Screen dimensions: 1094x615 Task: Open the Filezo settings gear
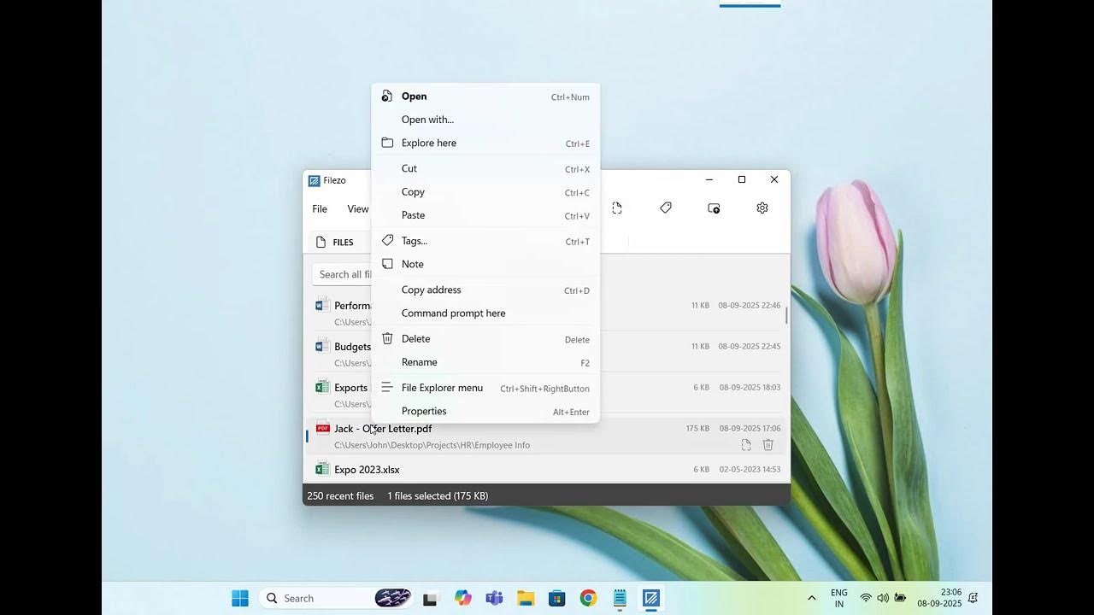pyautogui.click(x=762, y=208)
